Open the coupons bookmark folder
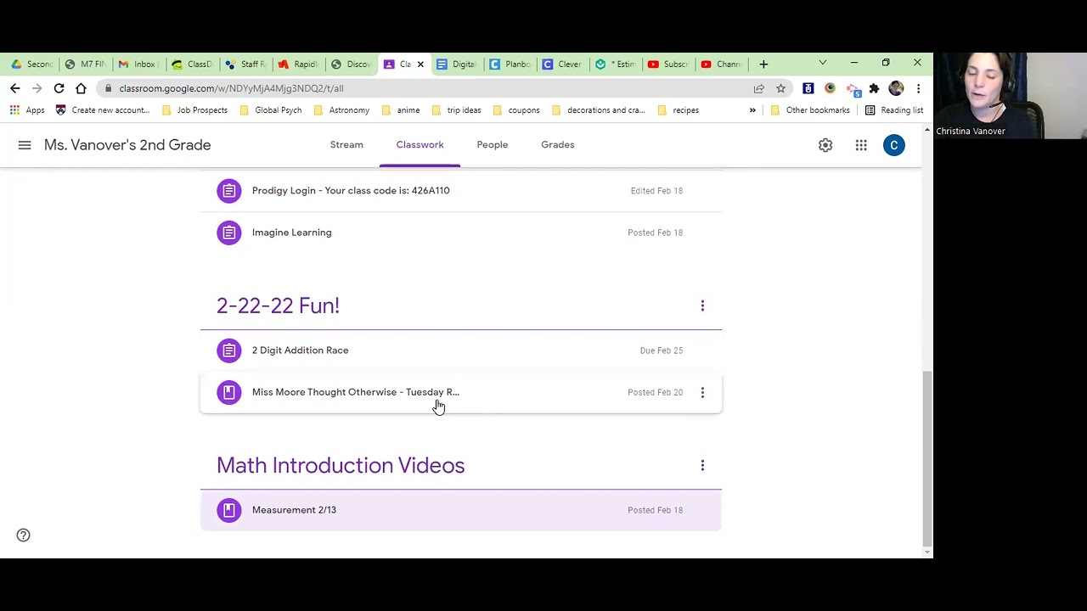The height and width of the screenshot is (611, 1087). point(516,110)
